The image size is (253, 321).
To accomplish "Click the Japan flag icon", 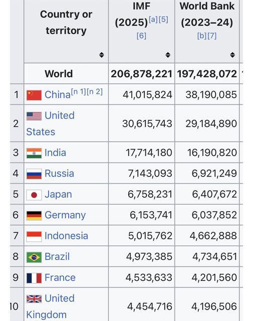I will point(34,195).
